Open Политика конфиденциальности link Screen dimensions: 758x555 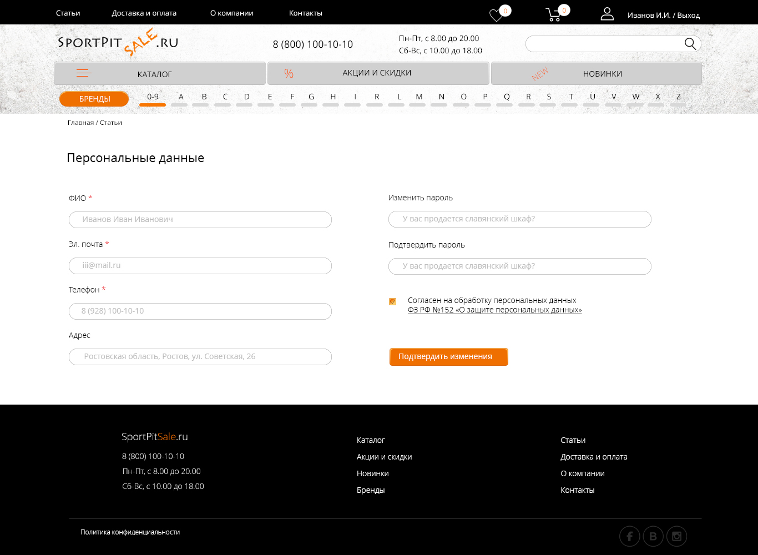tap(130, 532)
